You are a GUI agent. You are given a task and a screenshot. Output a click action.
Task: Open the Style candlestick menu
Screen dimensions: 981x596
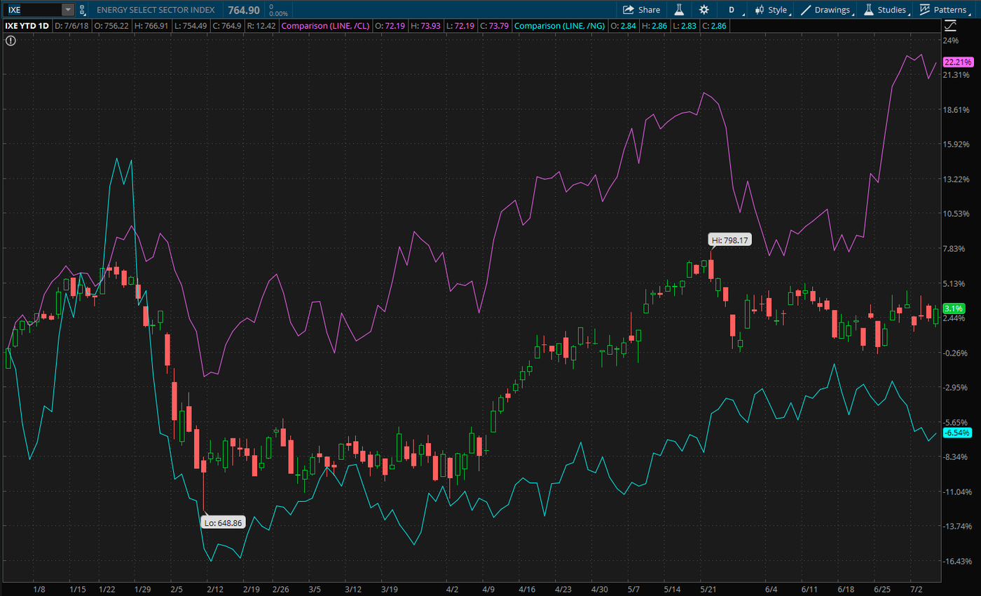[x=771, y=10]
